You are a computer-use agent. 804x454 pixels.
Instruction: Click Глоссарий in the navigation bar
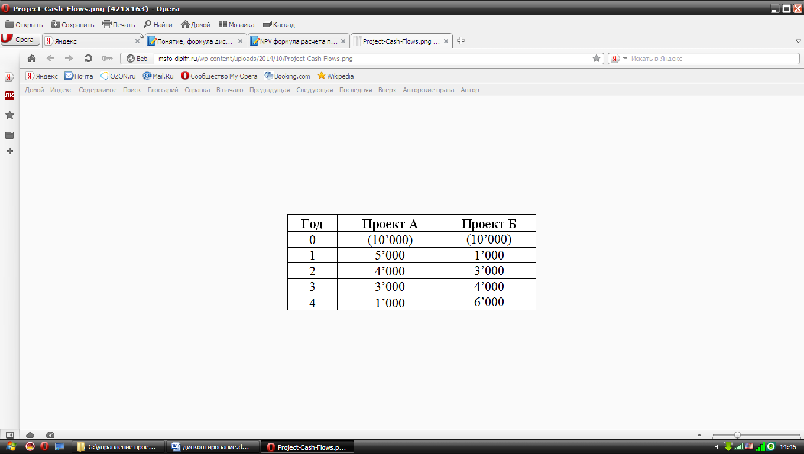click(163, 90)
